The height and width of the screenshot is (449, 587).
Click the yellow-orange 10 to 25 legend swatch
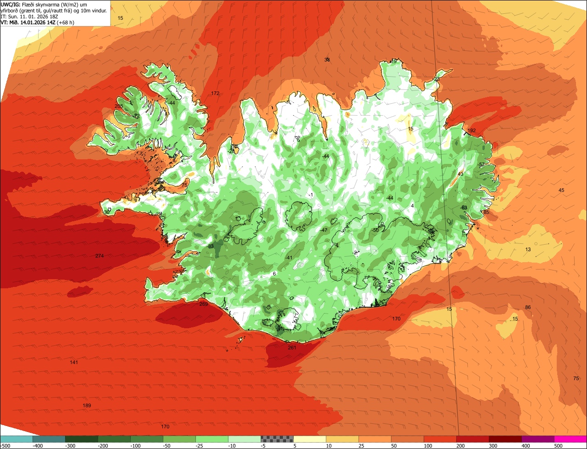pos(342,439)
